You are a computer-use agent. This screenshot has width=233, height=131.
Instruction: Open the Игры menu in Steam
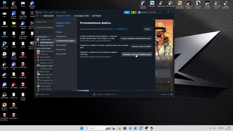pyautogui.click(x=57, y=12)
